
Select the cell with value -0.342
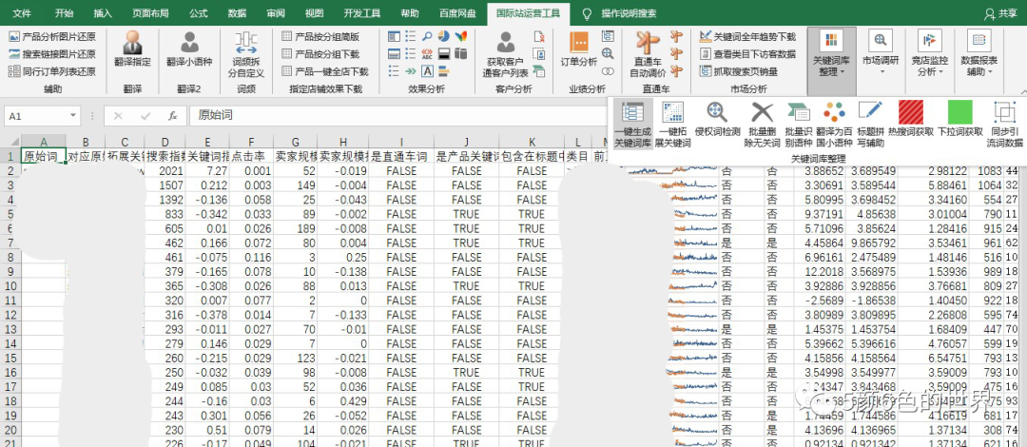pyautogui.click(x=207, y=214)
